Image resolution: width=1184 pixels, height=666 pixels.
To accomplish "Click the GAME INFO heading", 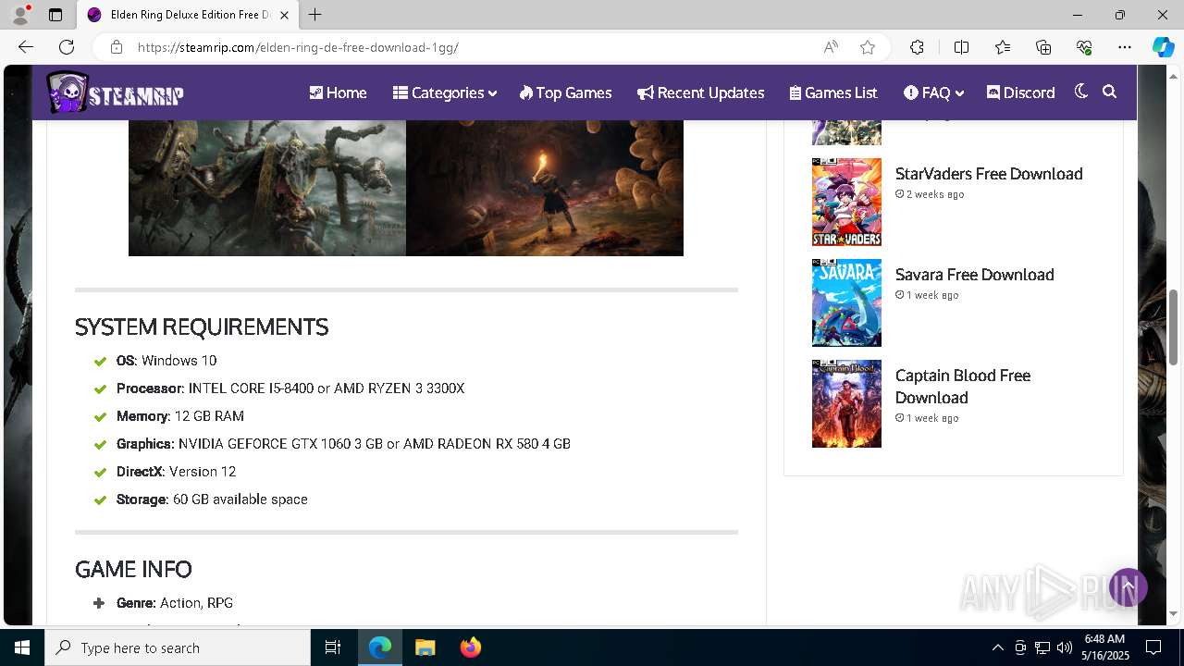I will pyautogui.click(x=133, y=569).
